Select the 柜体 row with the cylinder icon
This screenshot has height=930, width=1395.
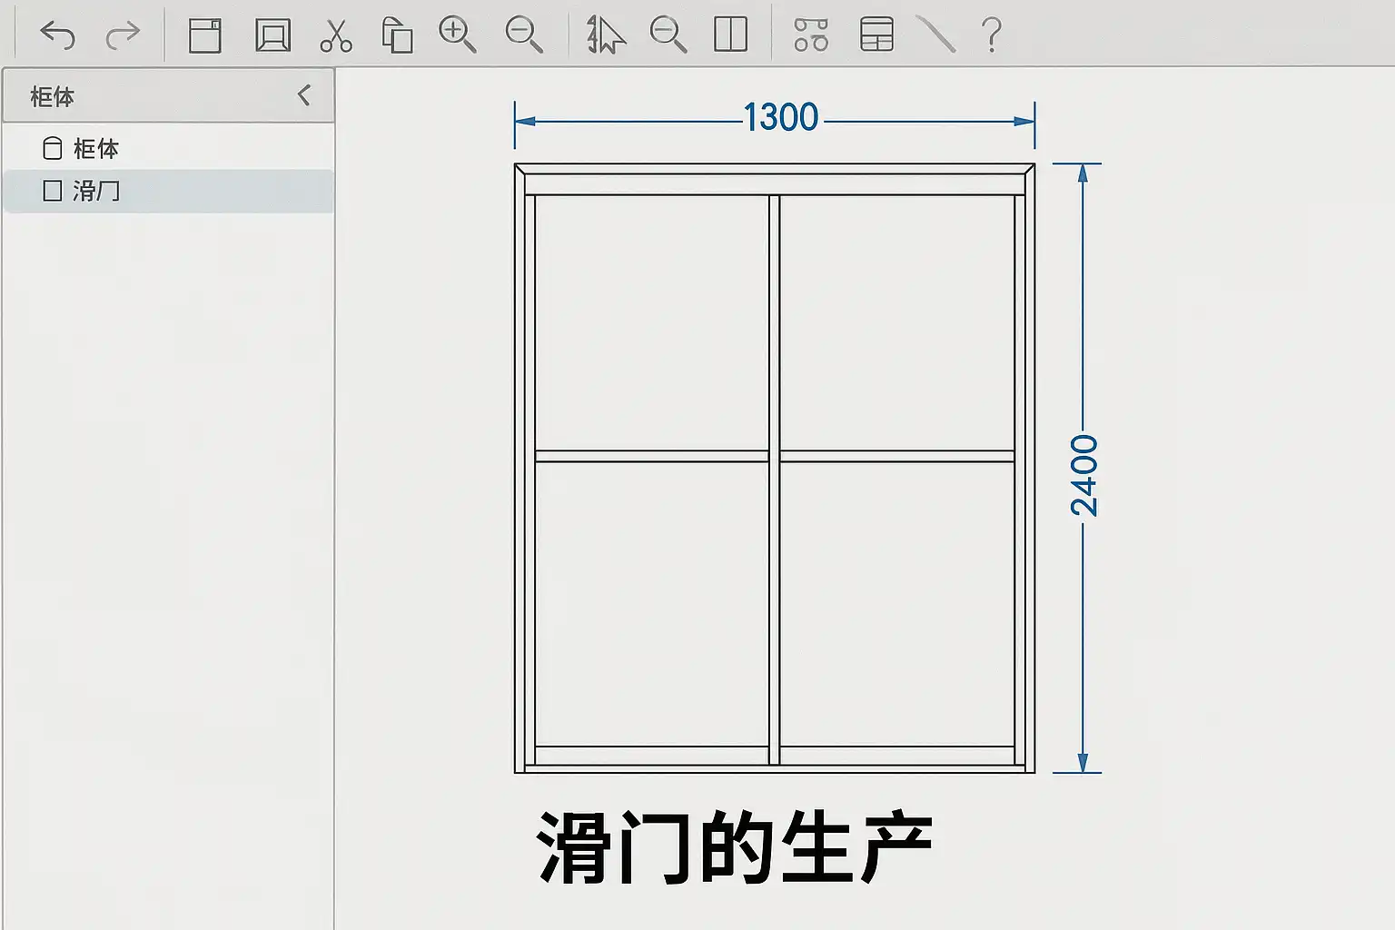(169, 148)
